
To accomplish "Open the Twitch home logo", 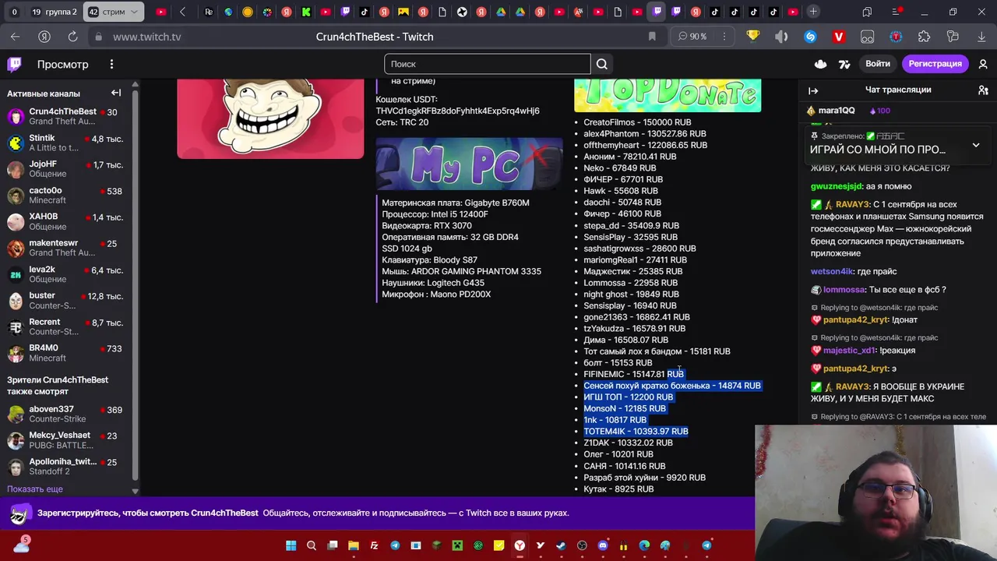I will tap(15, 65).
